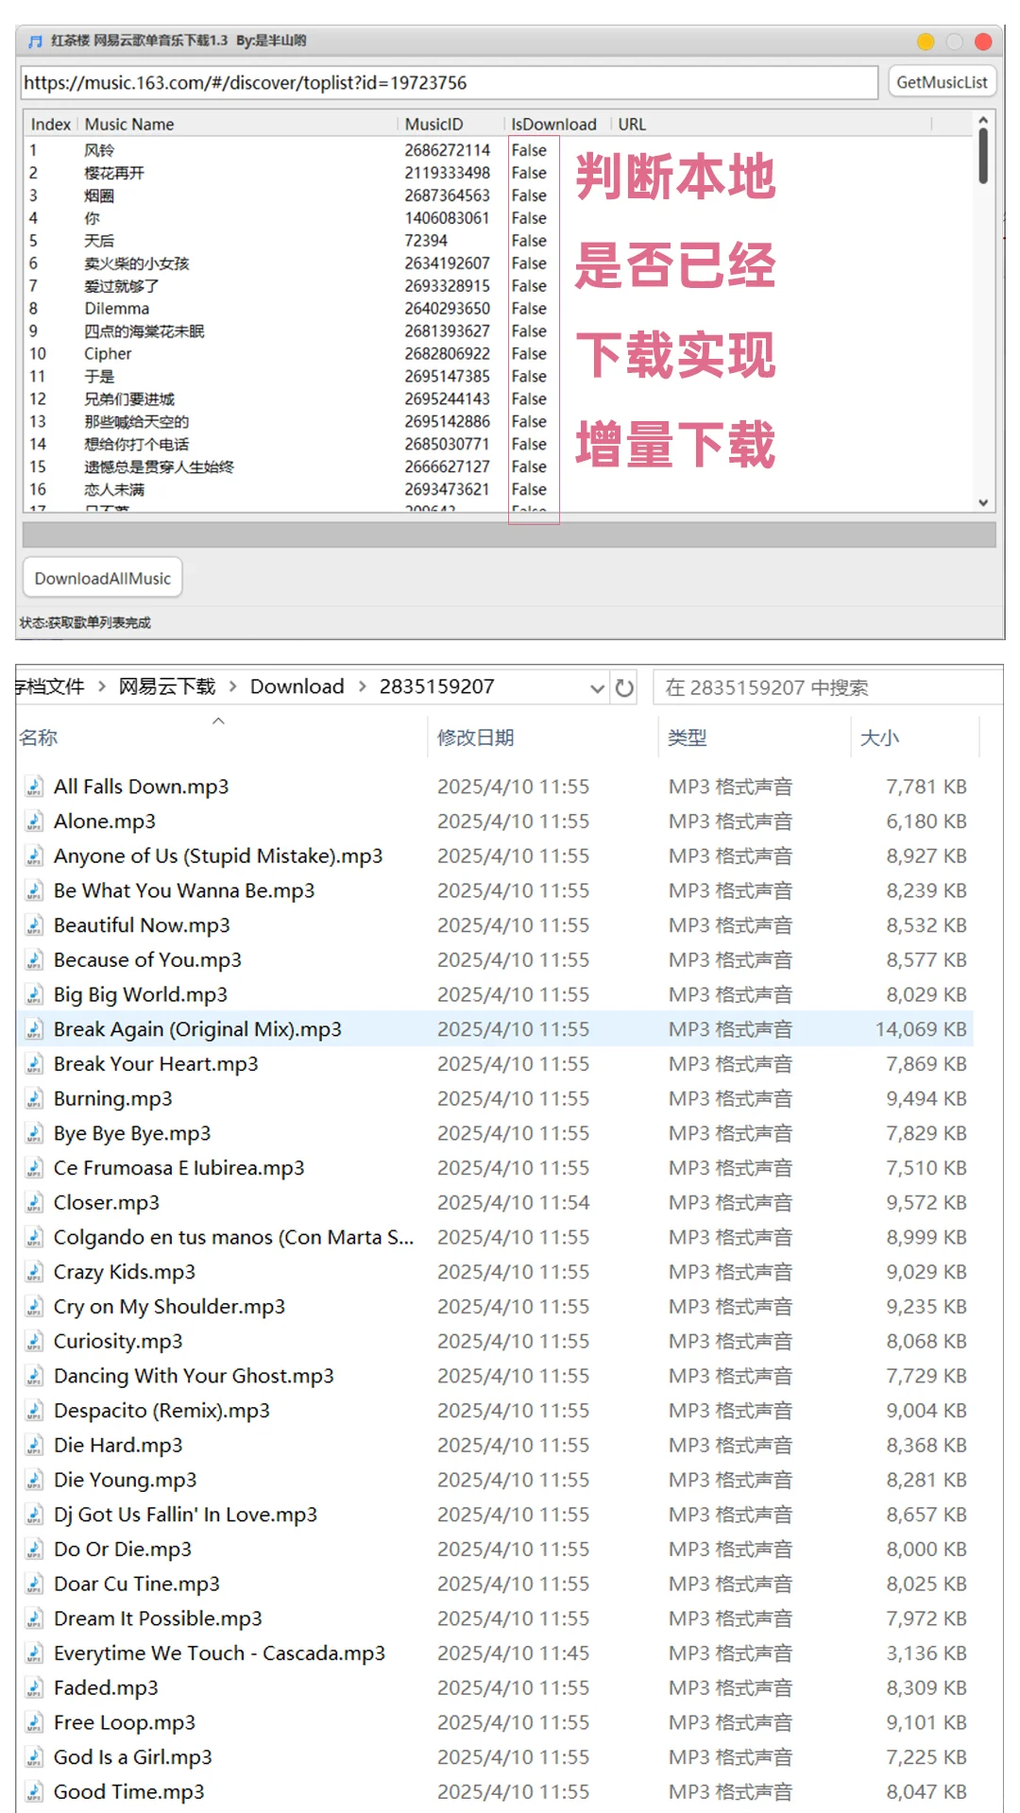Click the 14,069 KB size cell
The height and width of the screenshot is (1813, 1020).
tap(921, 1029)
